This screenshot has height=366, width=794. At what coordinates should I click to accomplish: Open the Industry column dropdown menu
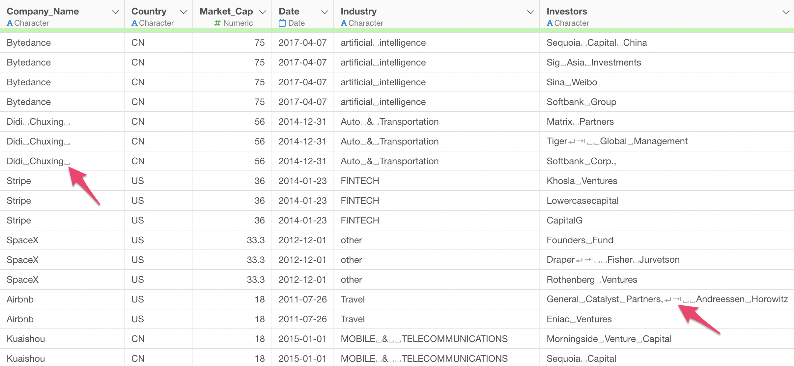(x=530, y=12)
